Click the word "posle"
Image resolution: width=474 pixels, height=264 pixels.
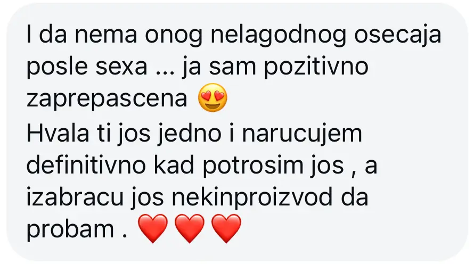coord(57,68)
